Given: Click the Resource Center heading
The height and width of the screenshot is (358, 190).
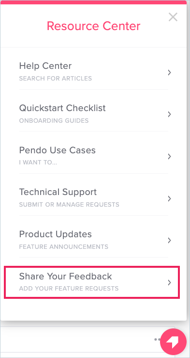Looking at the screenshot, I should tap(93, 26).
